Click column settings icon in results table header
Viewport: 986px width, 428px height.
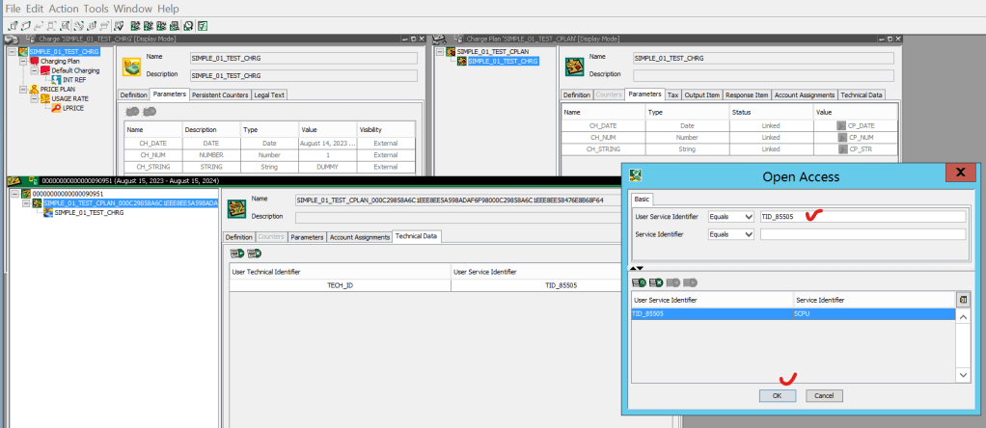coord(961,300)
